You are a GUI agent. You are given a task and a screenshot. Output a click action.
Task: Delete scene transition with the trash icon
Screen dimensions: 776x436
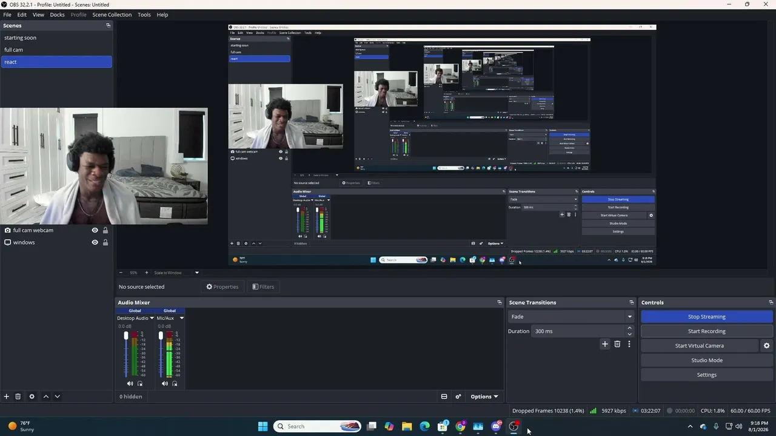617,344
